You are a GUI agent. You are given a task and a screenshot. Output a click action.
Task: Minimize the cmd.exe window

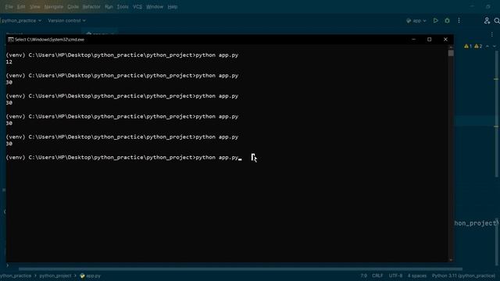[x=413, y=40]
